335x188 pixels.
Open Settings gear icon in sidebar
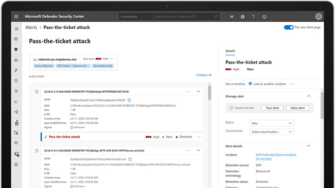click(x=16, y=165)
